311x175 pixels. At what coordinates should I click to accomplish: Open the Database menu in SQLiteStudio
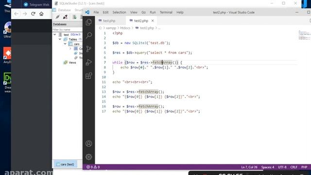click(x=64, y=10)
